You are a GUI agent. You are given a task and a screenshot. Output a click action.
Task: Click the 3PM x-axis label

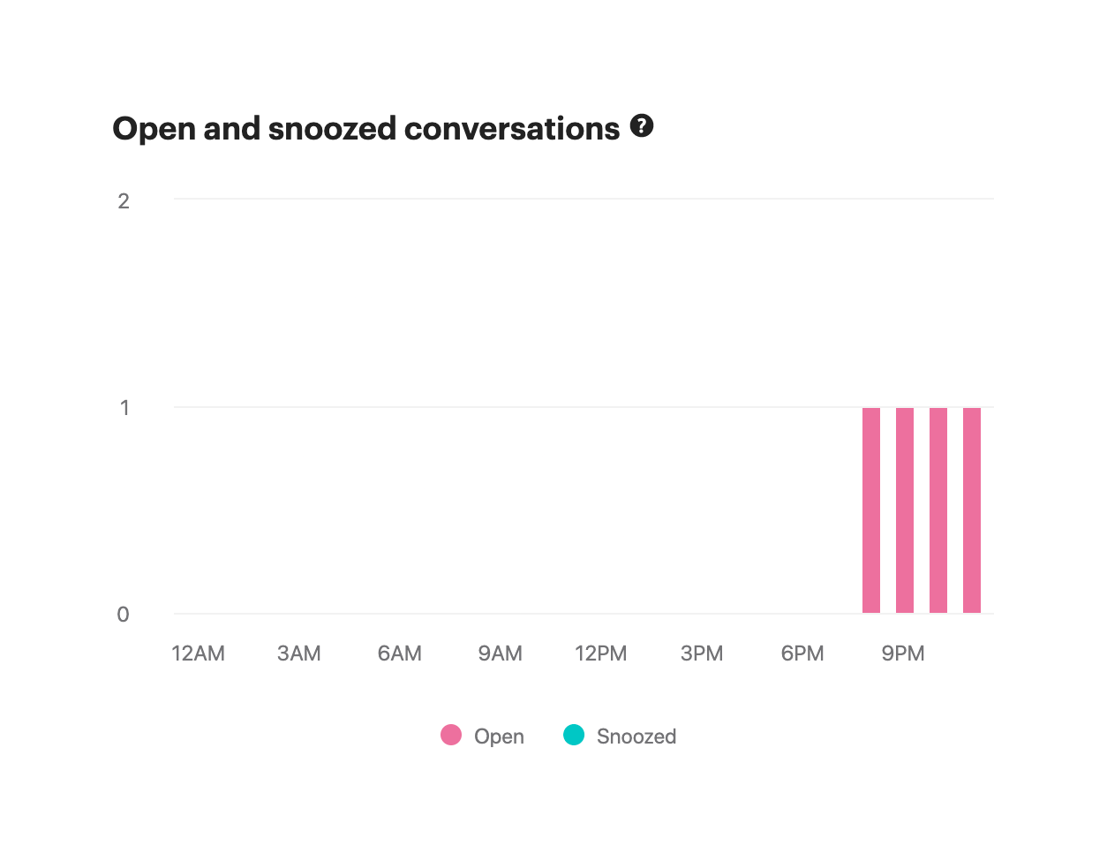tap(702, 653)
